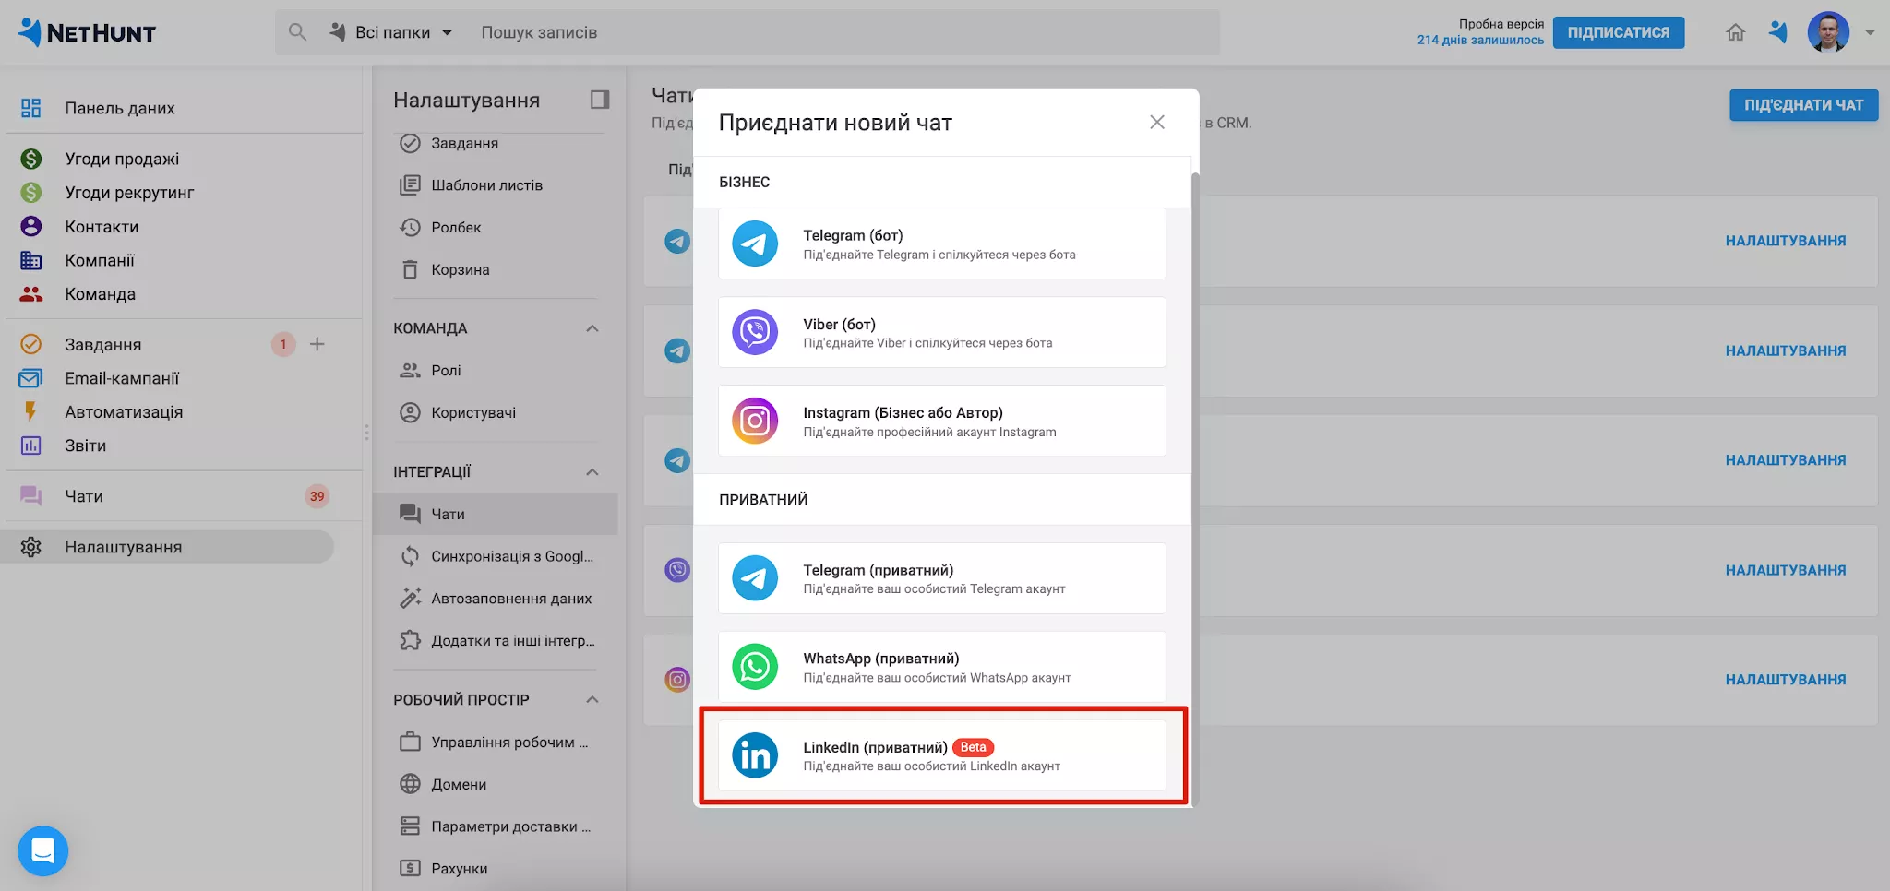This screenshot has height=891, width=1890.
Task: Open Панель даних dashboard
Action: 119,108
